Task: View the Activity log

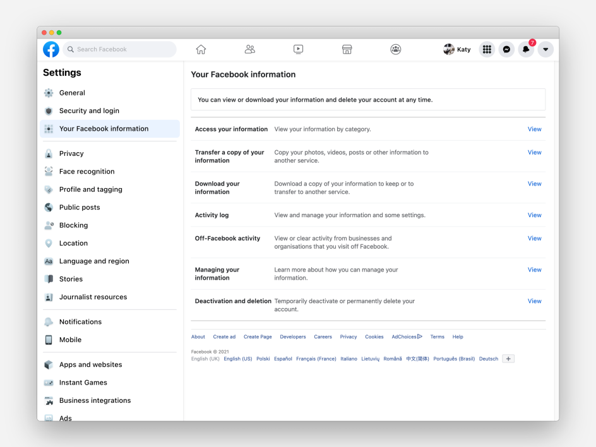Action: click(534, 215)
